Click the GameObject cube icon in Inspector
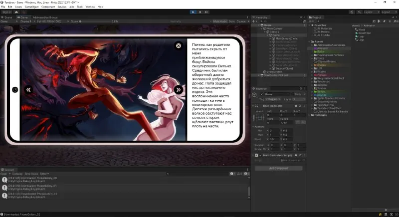399x217 pixels. (254, 95)
